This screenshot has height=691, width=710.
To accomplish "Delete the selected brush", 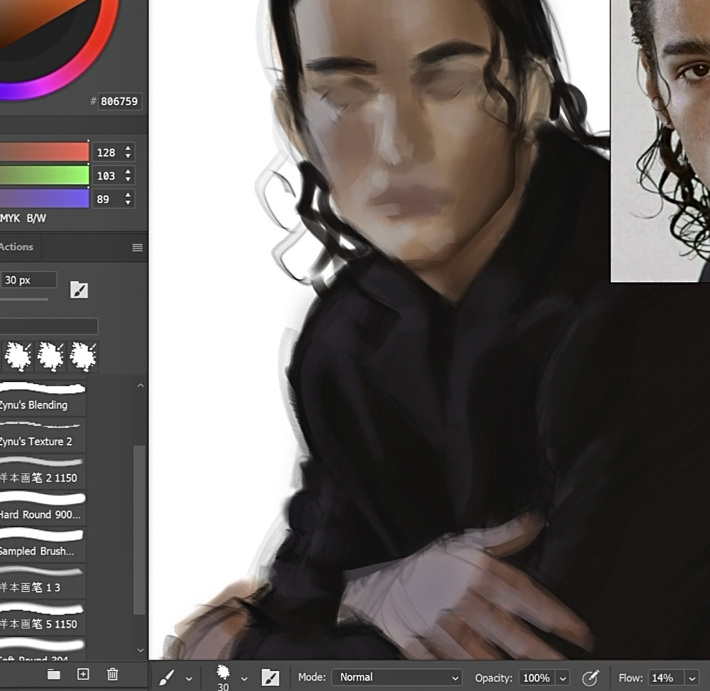I will coord(113,674).
